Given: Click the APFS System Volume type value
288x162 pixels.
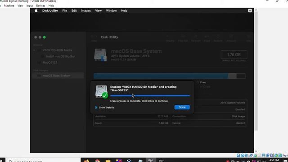Looking at the screenshot, I should [233, 103].
